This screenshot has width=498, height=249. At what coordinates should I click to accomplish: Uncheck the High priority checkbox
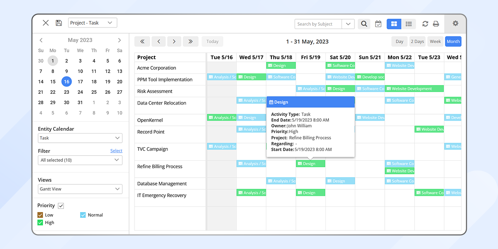point(40,222)
